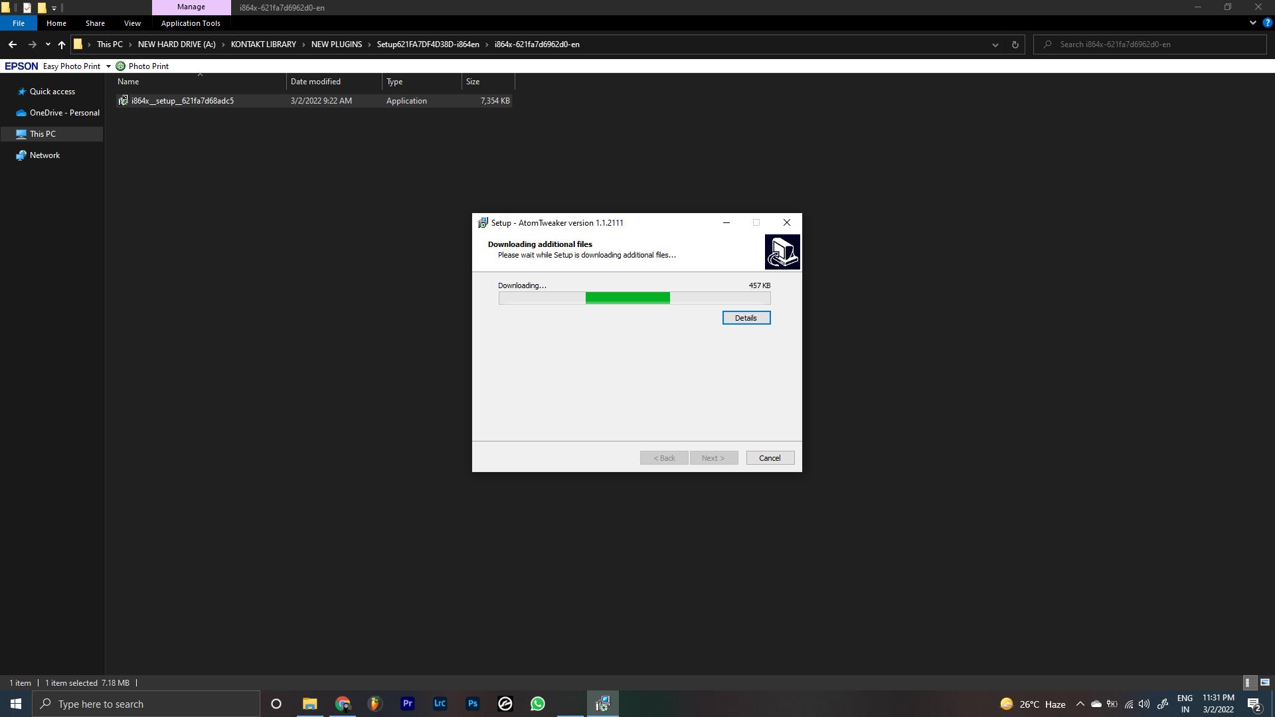Screen dimensions: 1275x717
Task: Cancel the AtomTweaker setup download
Action: coord(770,458)
